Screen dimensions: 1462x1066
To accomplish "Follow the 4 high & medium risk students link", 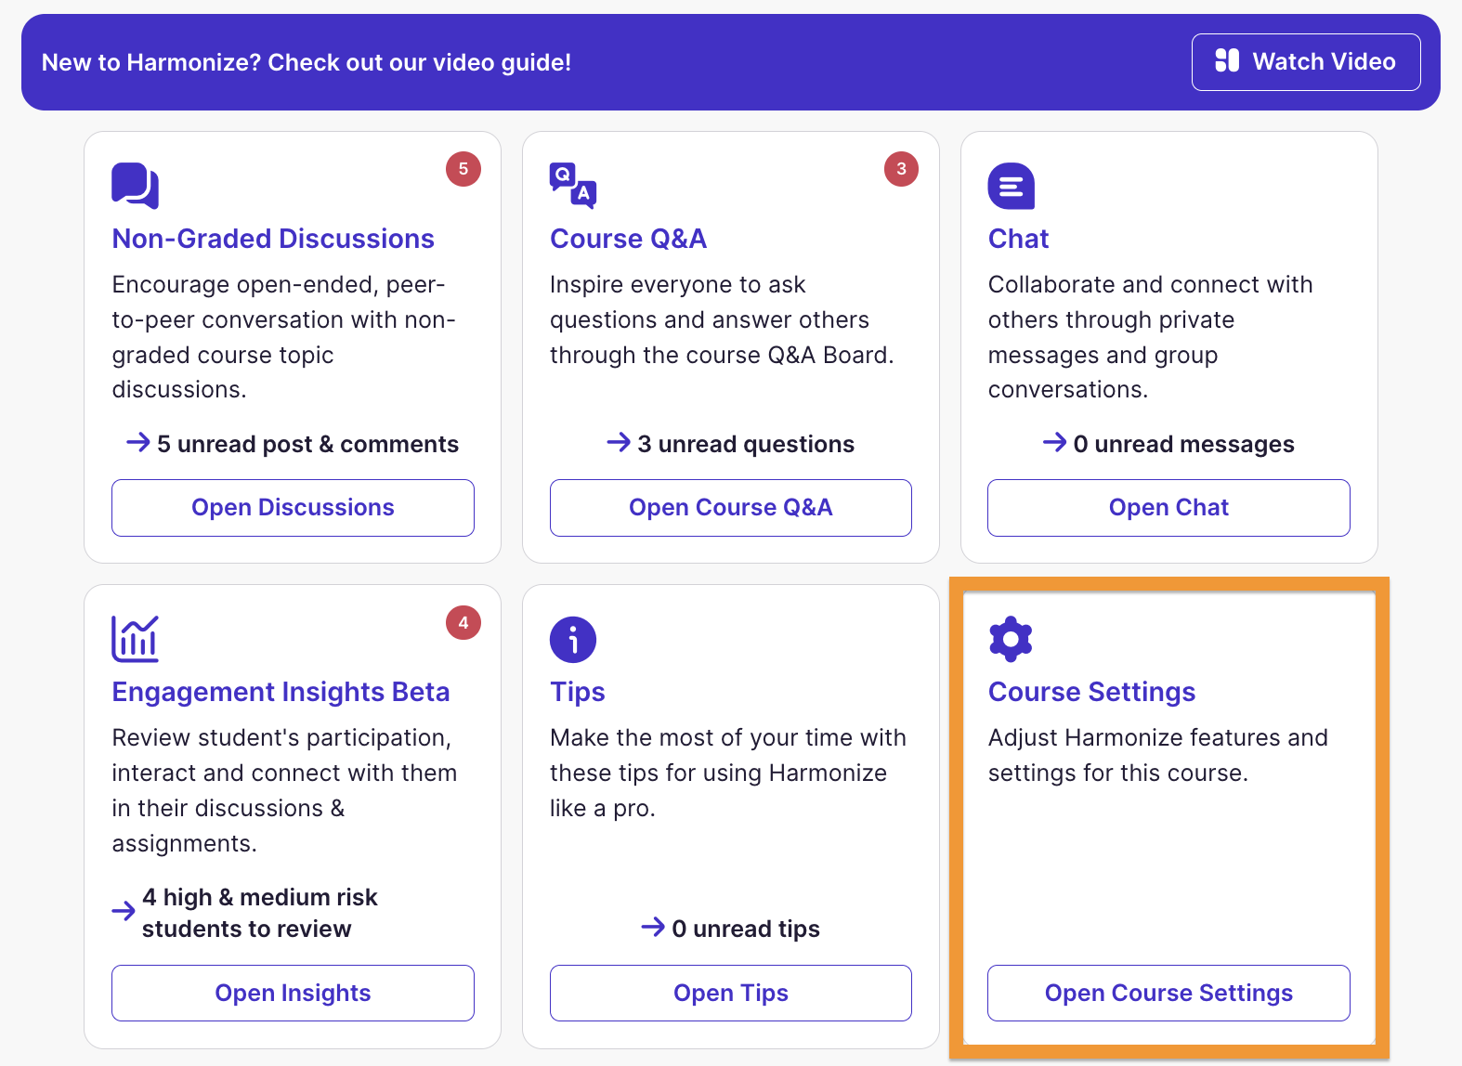I will [x=246, y=913].
